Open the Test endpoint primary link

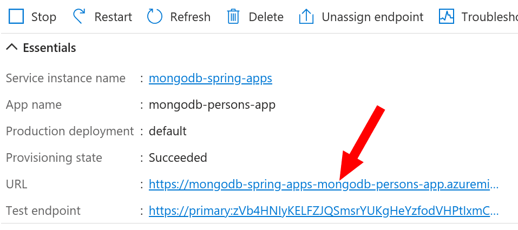click(323, 211)
